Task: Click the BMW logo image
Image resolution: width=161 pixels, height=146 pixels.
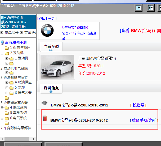Action: pos(47,31)
